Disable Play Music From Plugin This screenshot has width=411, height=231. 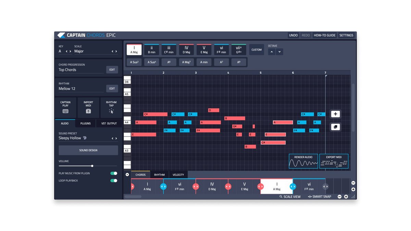tap(114, 173)
